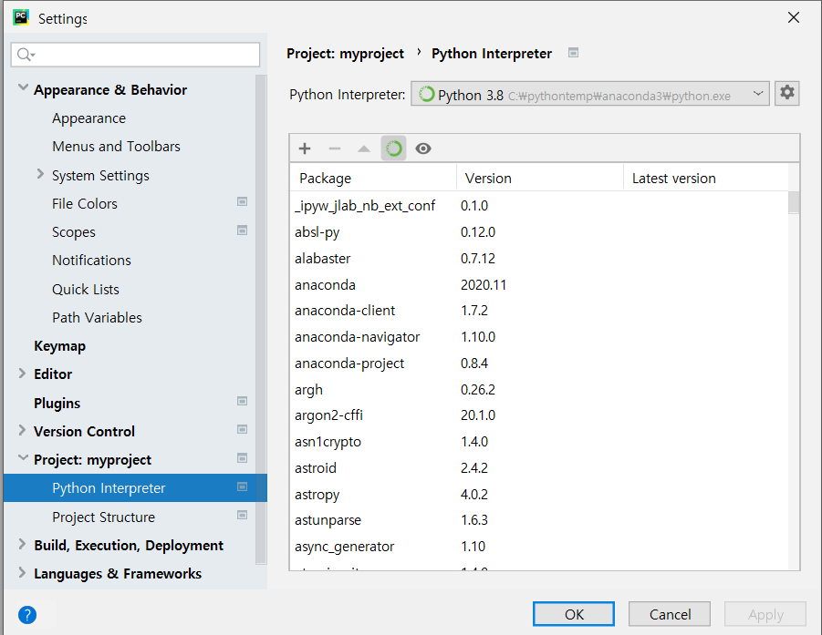
Task: Select the anaconda package row
Action: pos(539,284)
